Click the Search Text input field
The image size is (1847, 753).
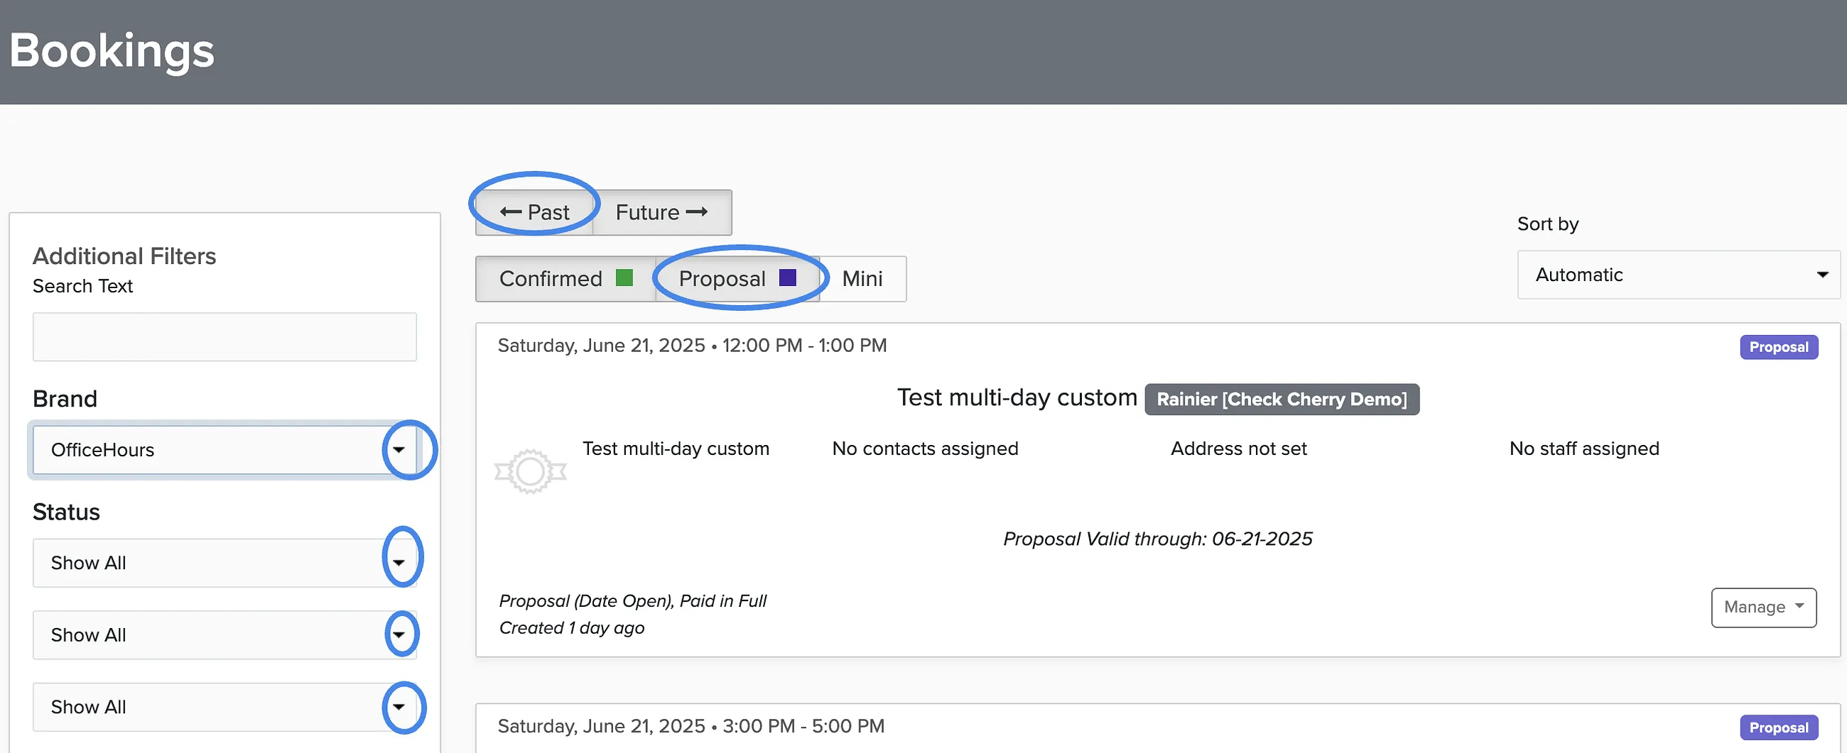coord(224,336)
